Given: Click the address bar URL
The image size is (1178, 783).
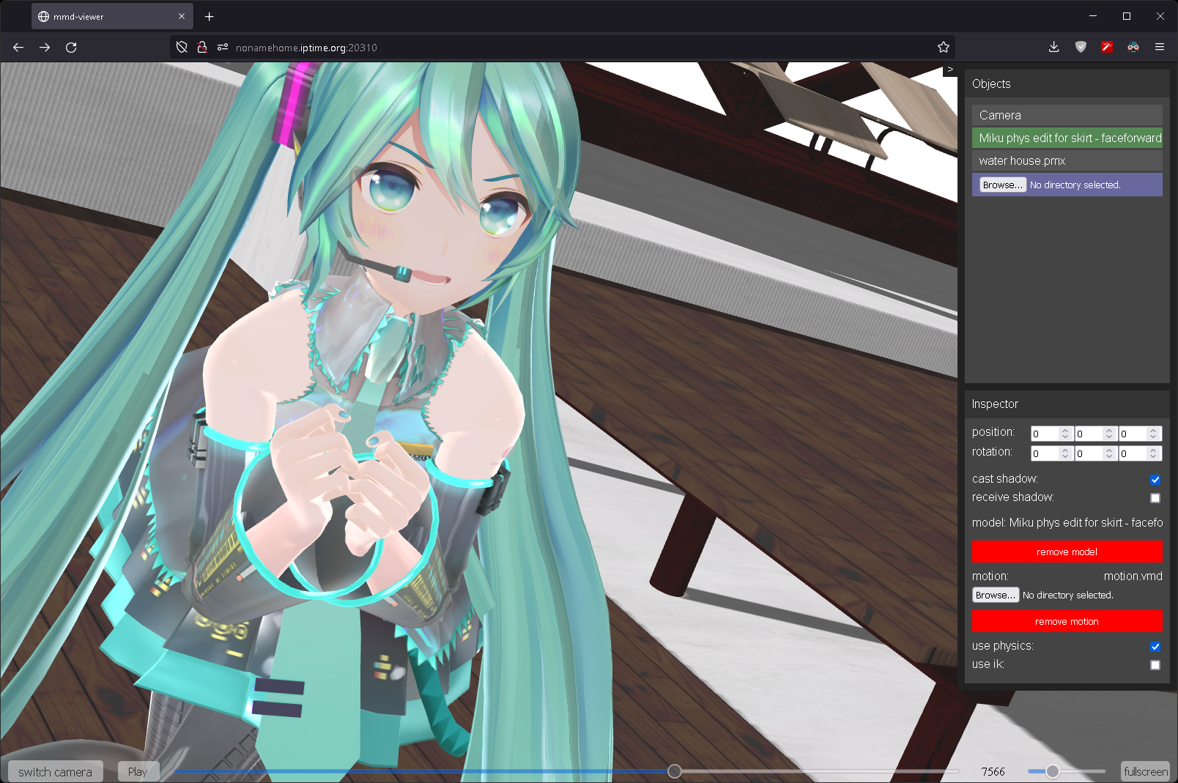Looking at the screenshot, I should tap(306, 48).
